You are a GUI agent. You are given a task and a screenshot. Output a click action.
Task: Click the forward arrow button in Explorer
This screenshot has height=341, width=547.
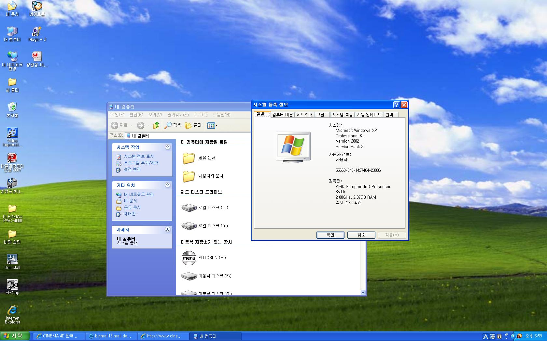[x=140, y=125]
